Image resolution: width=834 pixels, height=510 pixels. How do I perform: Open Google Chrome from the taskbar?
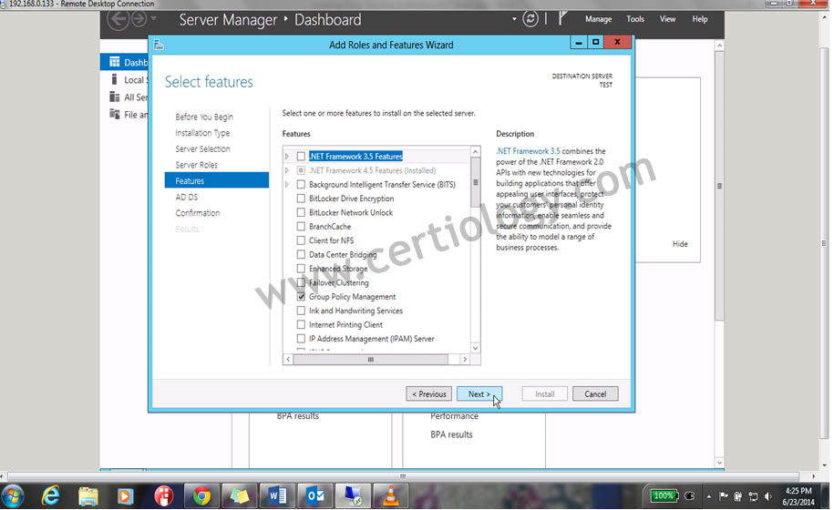(201, 496)
